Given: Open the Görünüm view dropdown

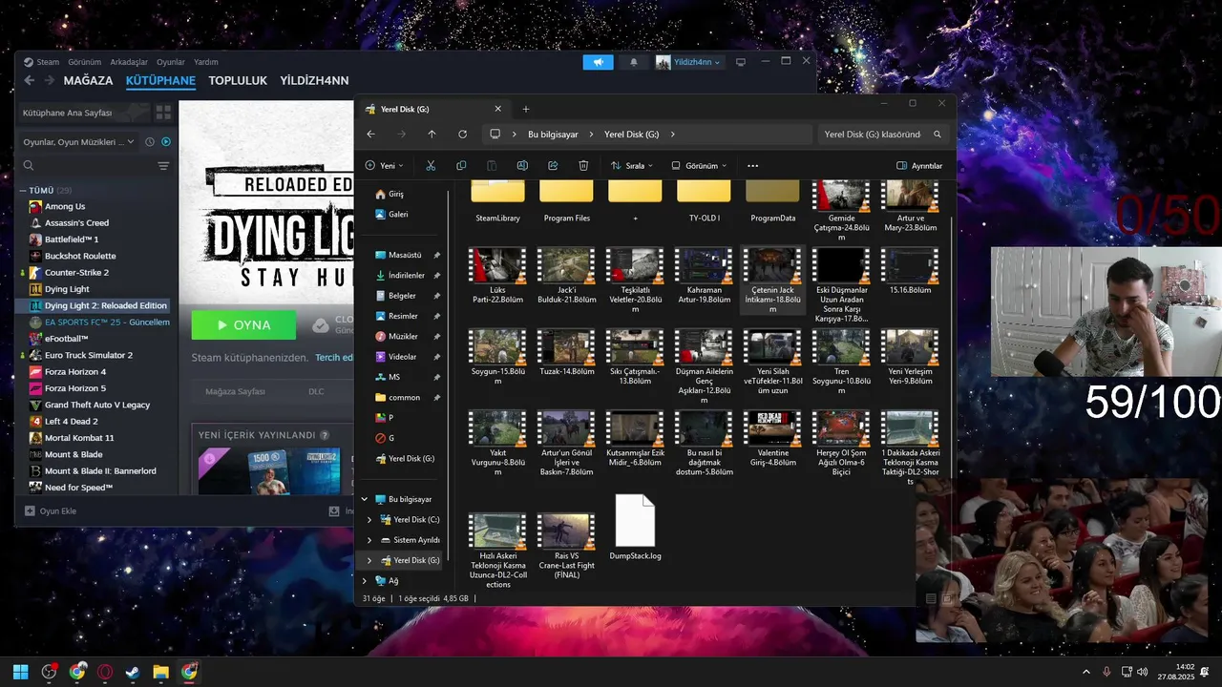Looking at the screenshot, I should tap(699, 166).
